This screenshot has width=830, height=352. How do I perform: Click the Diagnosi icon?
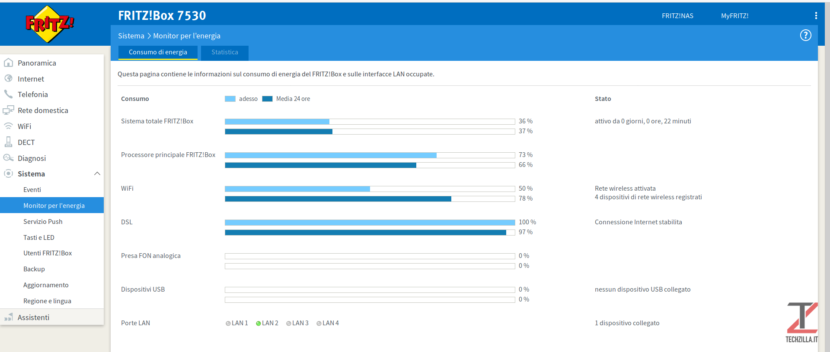8,158
